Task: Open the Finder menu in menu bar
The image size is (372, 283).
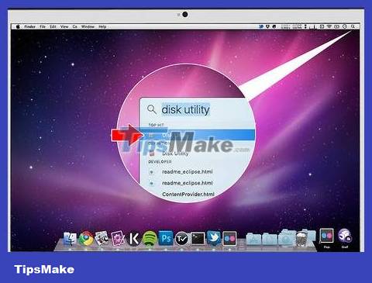Action: coord(30,26)
